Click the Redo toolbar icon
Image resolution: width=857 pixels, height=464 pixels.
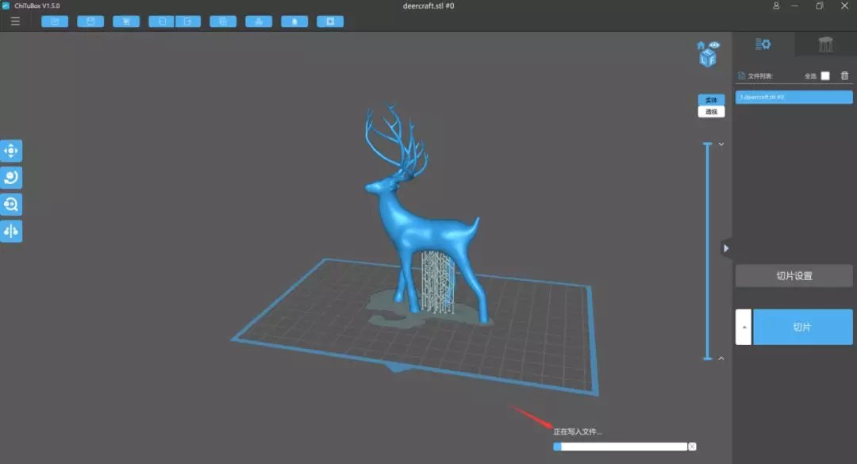pos(188,21)
